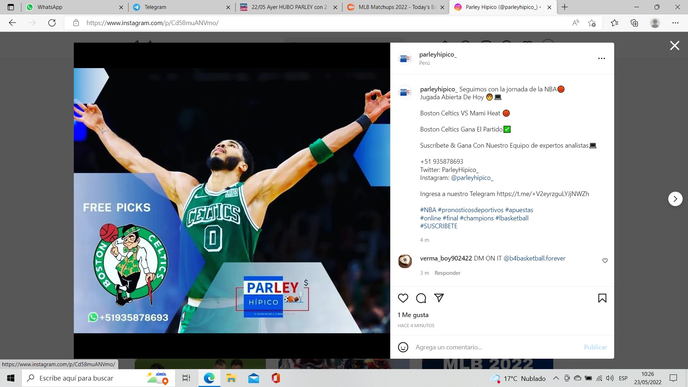Image resolution: width=688 pixels, height=387 pixels.
Task: Open the taskbar clock and date
Action: tap(648, 378)
